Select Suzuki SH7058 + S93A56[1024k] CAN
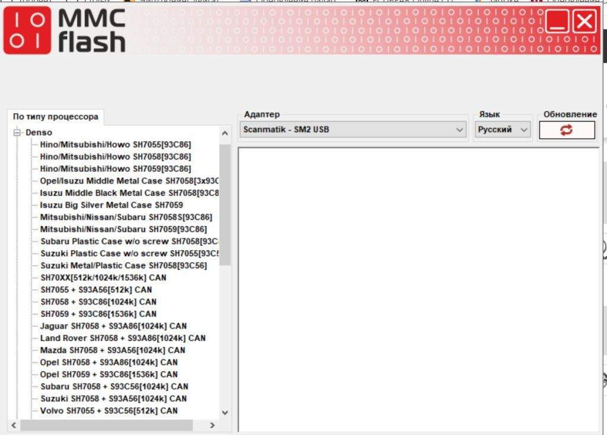 tap(113, 399)
